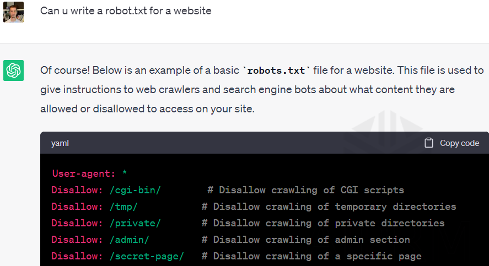Click the clipboard icon beside Copy code

429,143
